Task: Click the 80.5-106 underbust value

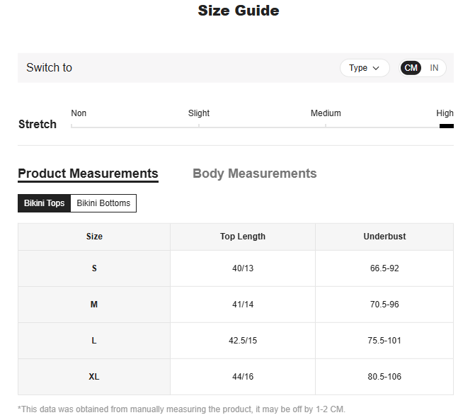Action: click(x=384, y=377)
